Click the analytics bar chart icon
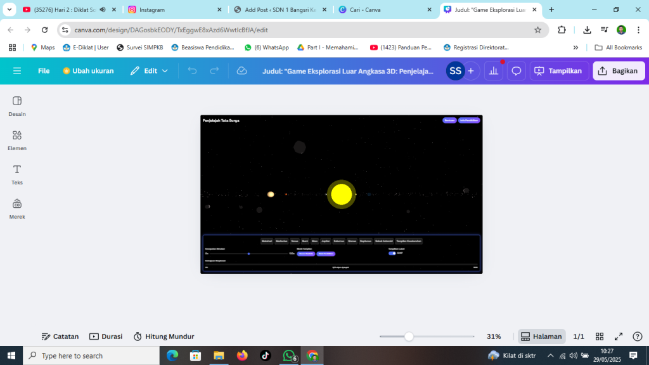The height and width of the screenshot is (365, 649). pyautogui.click(x=494, y=71)
